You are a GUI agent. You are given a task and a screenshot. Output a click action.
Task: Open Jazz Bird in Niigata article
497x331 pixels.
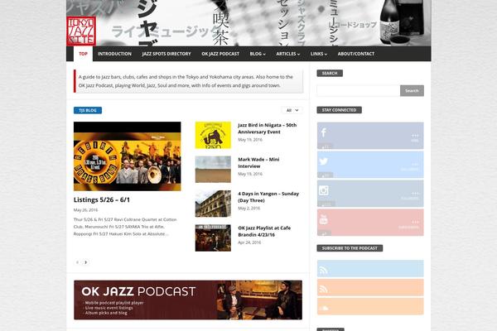point(268,128)
